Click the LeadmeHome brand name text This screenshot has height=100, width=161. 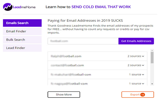[24, 7]
